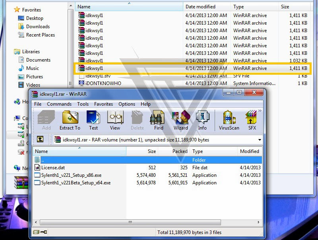The height and width of the screenshot is (240, 318).
Task: Sort WinRAR list by Modified column
Action: pyautogui.click(x=250, y=151)
